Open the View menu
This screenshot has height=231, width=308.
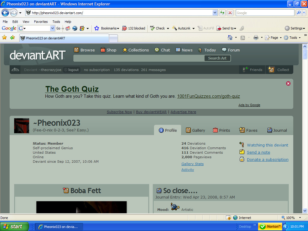(26, 22)
